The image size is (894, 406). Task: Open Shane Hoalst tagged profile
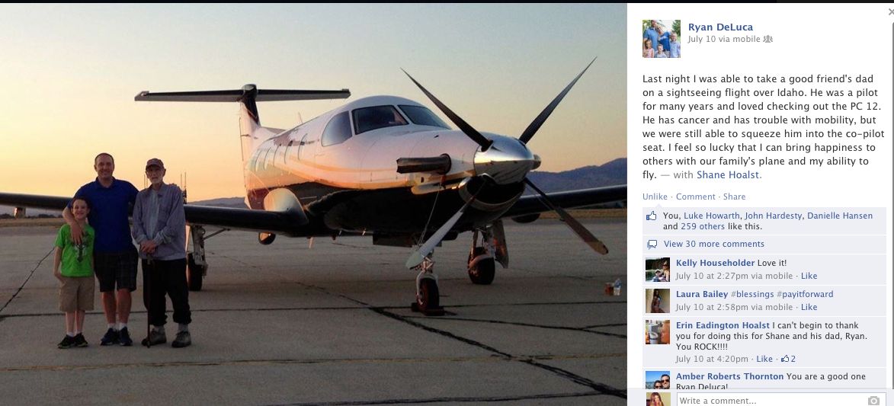pyautogui.click(x=728, y=175)
